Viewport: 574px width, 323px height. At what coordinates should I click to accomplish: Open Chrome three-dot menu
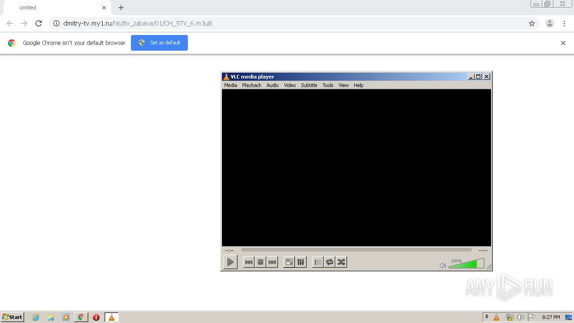point(564,23)
